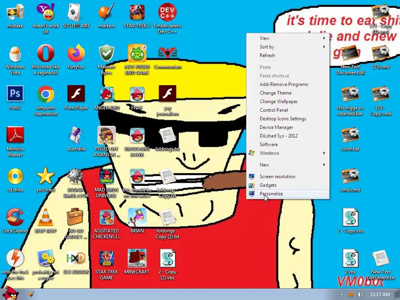Select the 'yay journalism' Flash icon

point(167,94)
